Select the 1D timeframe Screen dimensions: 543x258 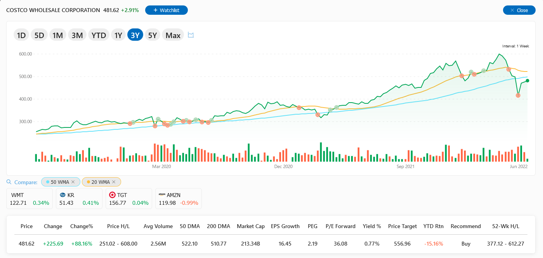(21, 35)
